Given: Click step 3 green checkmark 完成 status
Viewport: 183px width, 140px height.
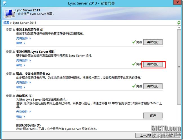Looking at the screenshot, I should pyautogui.click(x=137, y=86).
